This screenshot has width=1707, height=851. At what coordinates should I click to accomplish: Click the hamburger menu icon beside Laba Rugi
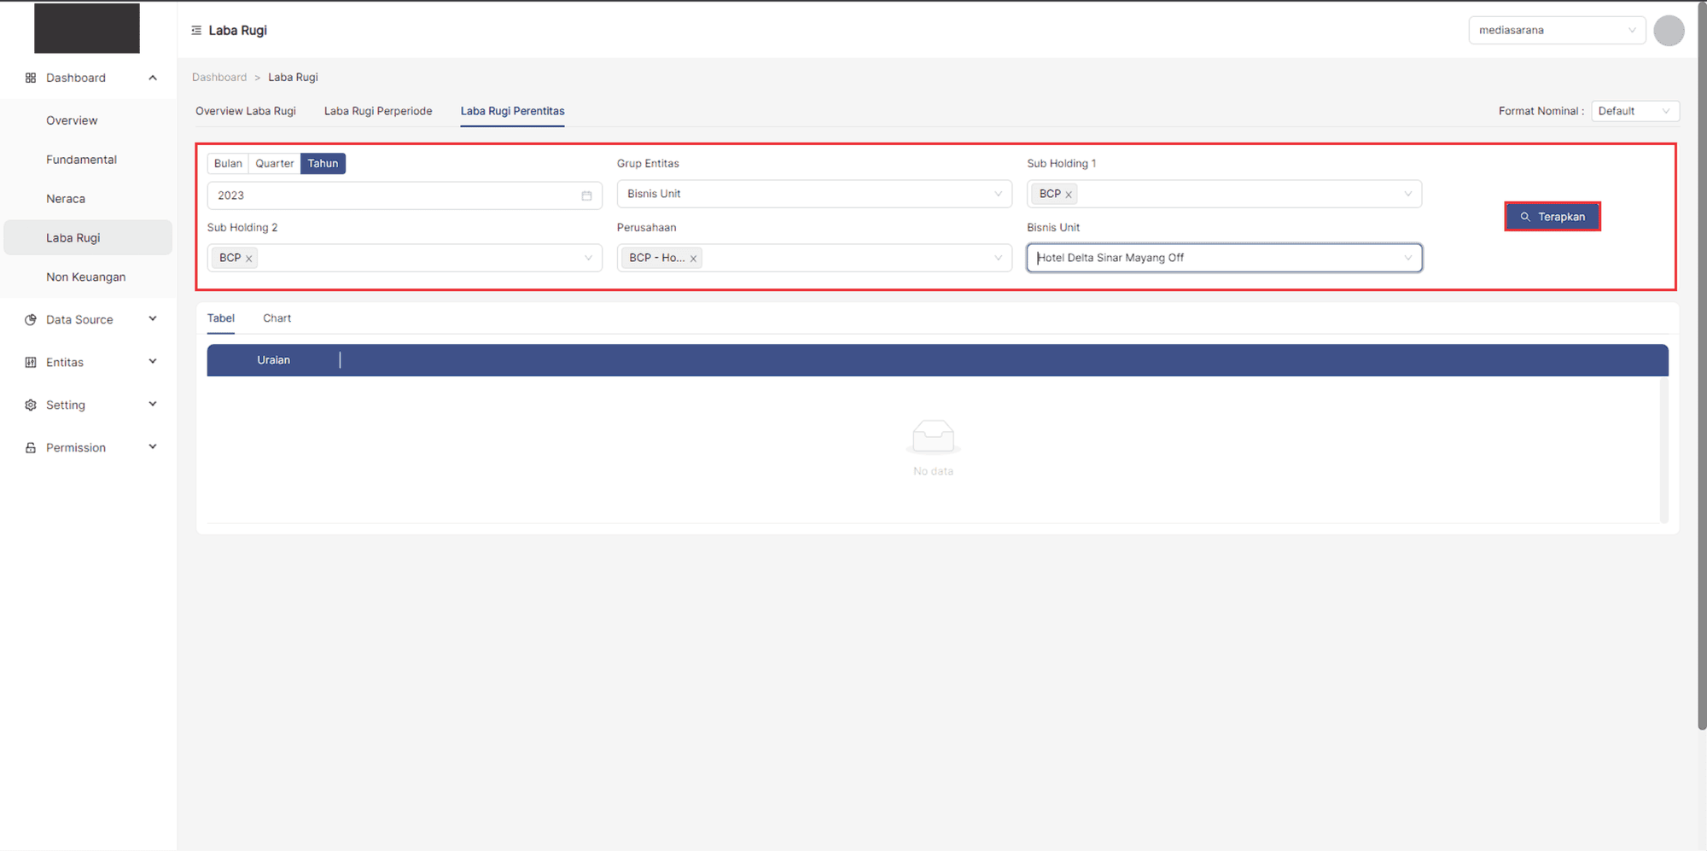tap(196, 31)
